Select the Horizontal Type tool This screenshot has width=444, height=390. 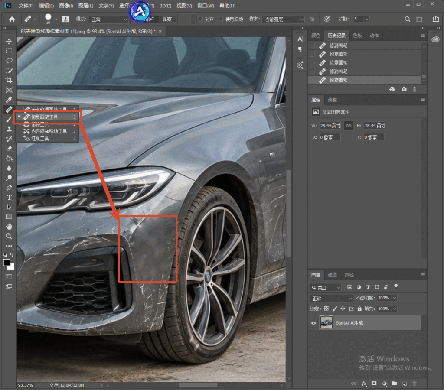point(9,197)
